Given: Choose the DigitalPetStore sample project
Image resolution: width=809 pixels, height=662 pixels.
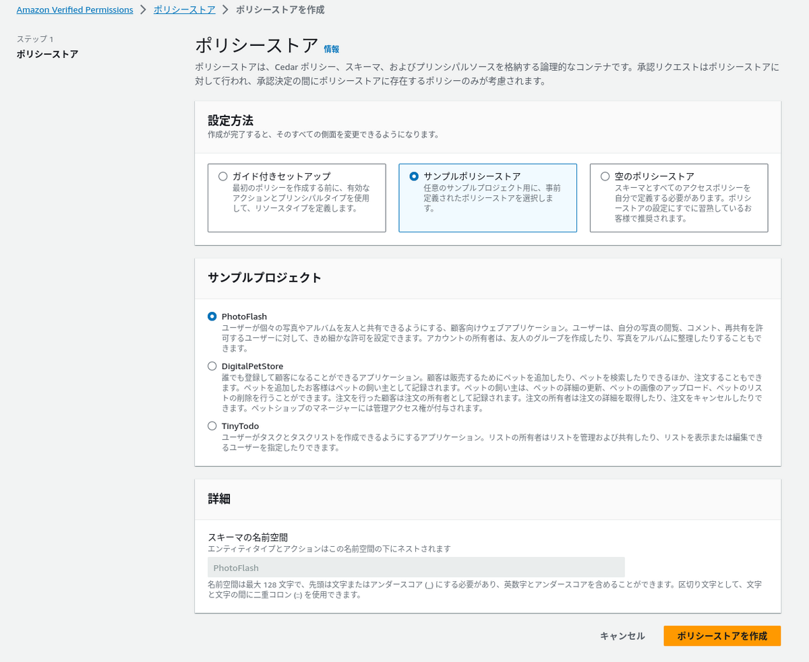Looking at the screenshot, I should click(212, 366).
